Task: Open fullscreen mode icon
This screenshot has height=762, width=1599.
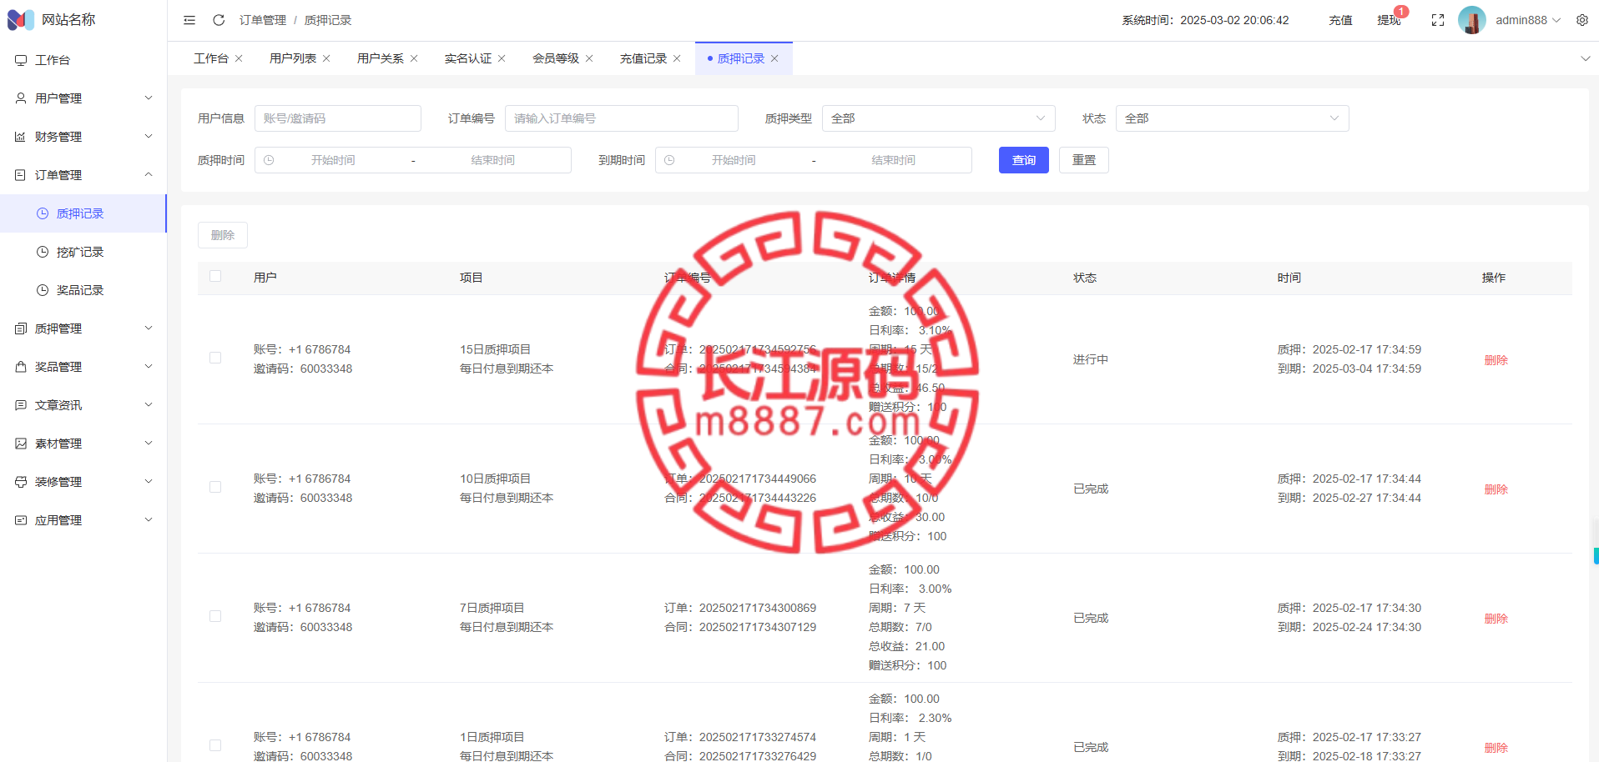Action: pyautogui.click(x=1437, y=20)
